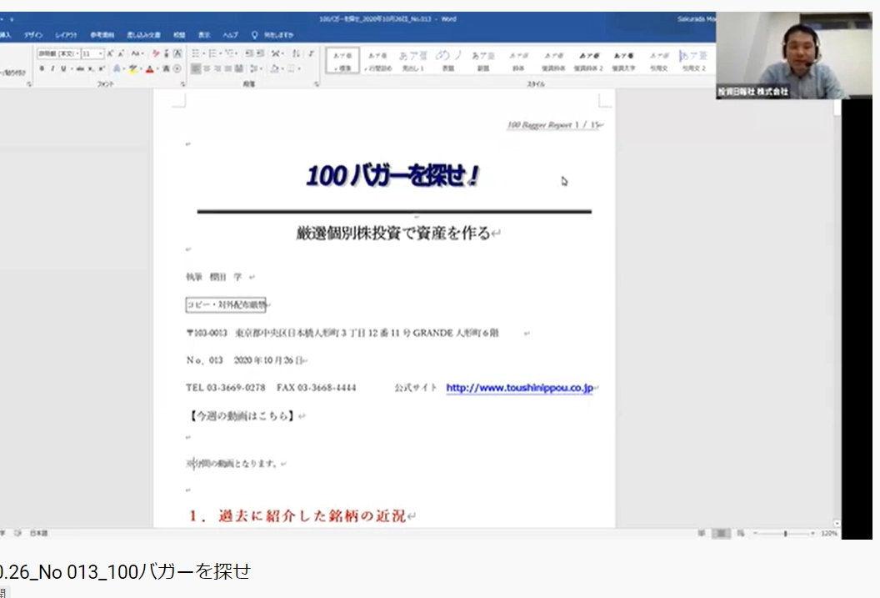Adjust the zoom slider in status bar
This screenshot has height=598, width=880.
785,533
